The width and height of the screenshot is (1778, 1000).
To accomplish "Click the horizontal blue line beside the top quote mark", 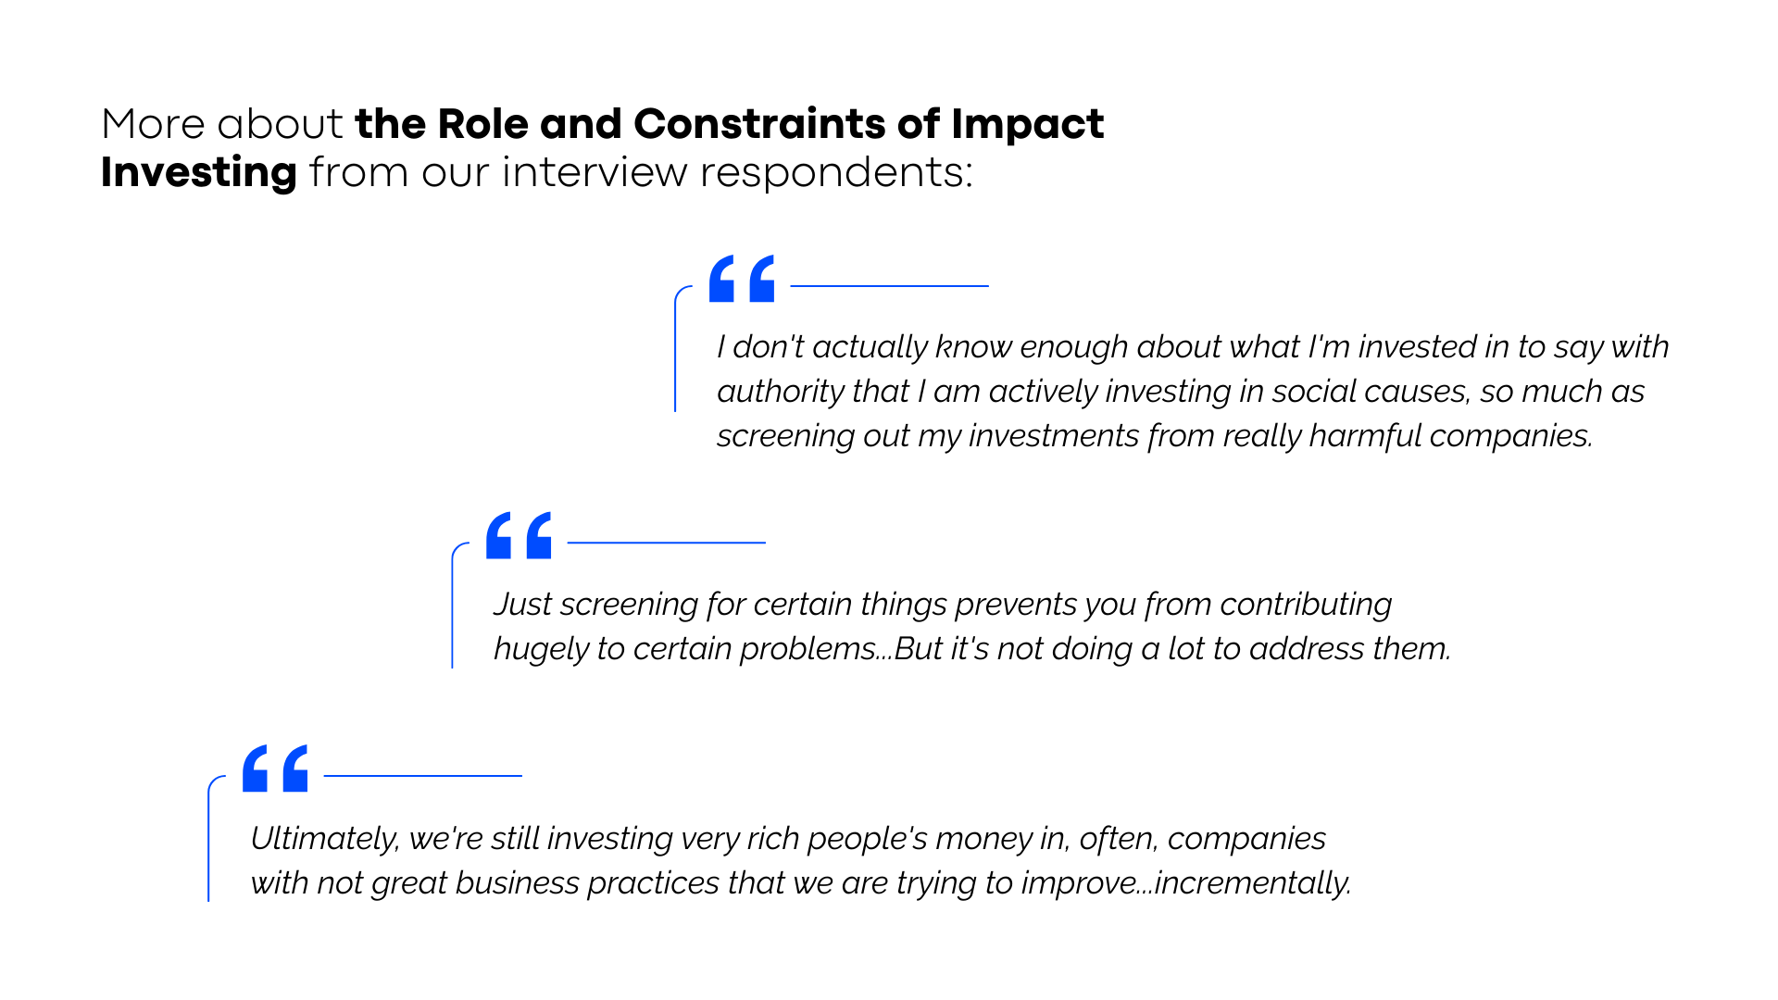I will point(889,286).
